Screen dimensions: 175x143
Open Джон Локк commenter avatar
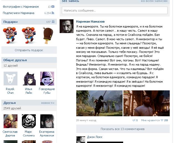[81, 140]
